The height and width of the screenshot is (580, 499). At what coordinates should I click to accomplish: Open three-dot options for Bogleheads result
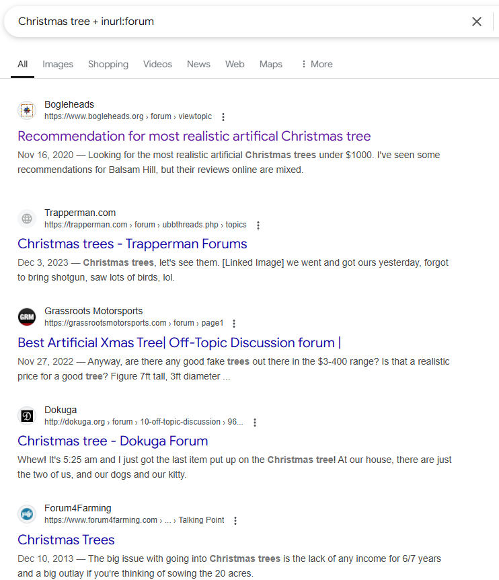[223, 117]
